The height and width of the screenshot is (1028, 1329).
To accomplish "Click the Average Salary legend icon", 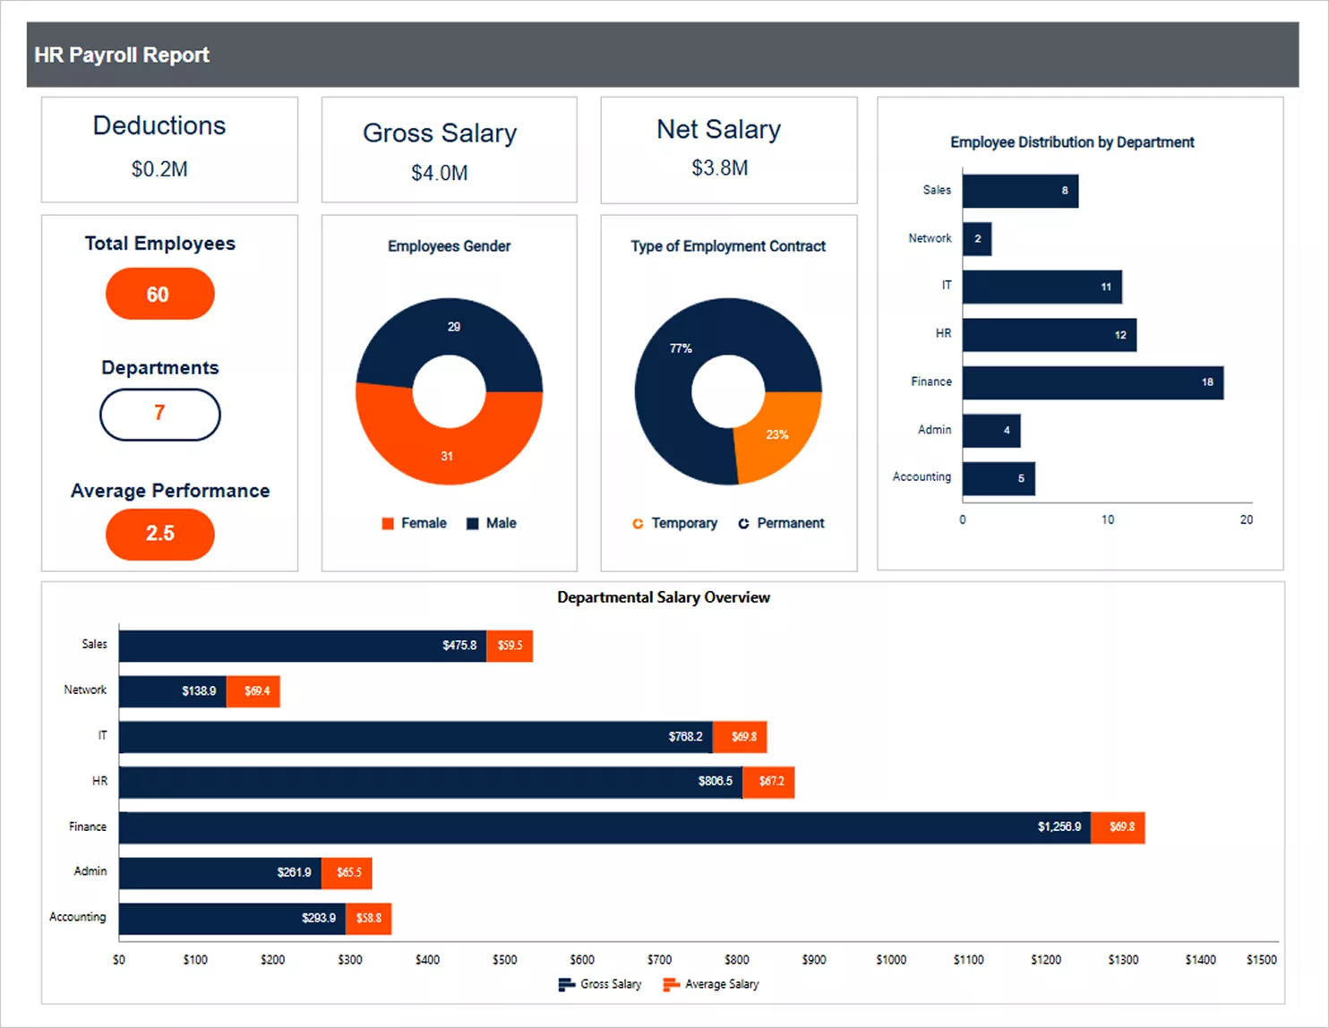I will 671,985.
